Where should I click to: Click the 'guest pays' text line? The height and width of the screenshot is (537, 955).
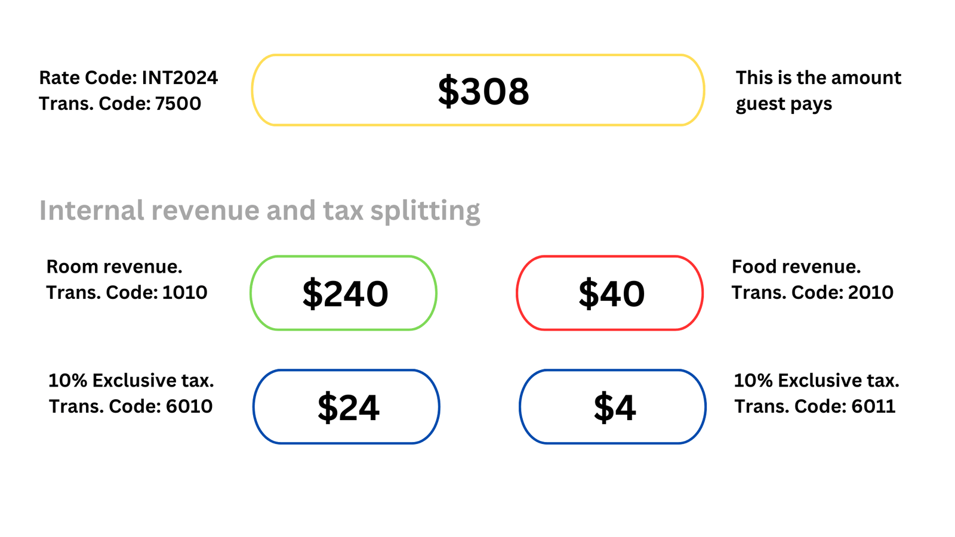(783, 104)
